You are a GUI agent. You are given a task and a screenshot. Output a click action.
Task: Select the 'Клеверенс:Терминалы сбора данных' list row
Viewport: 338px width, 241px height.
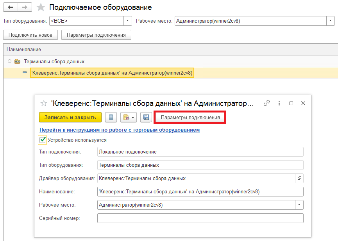point(171,73)
